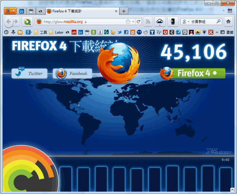Open the tab groups grid icon
The image size is (237, 194).
(230, 11)
